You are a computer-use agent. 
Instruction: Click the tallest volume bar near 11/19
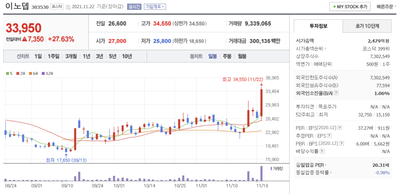pyautogui.click(x=261, y=173)
